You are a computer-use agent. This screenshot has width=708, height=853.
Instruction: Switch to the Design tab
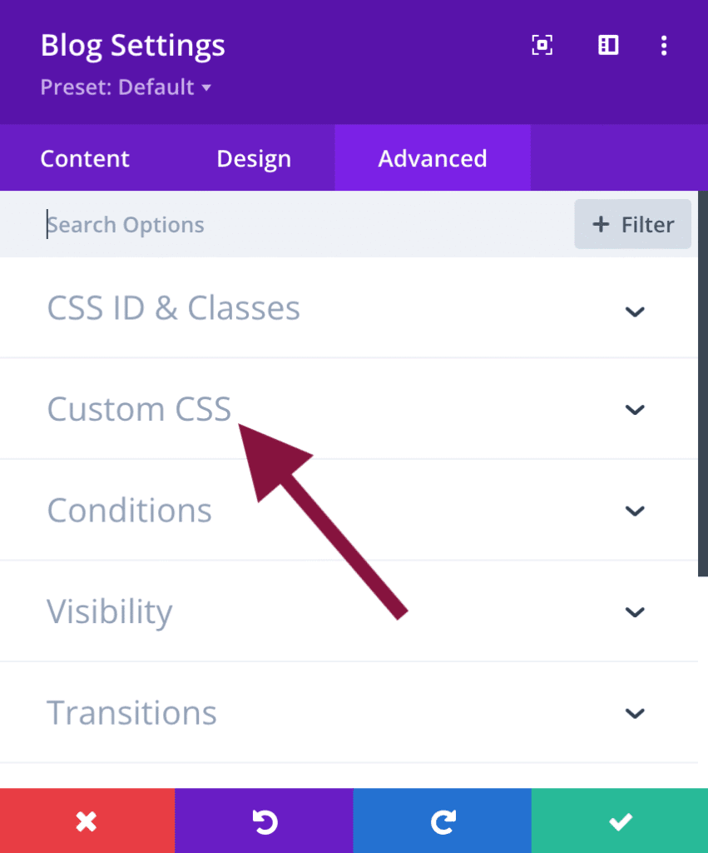coord(254,158)
